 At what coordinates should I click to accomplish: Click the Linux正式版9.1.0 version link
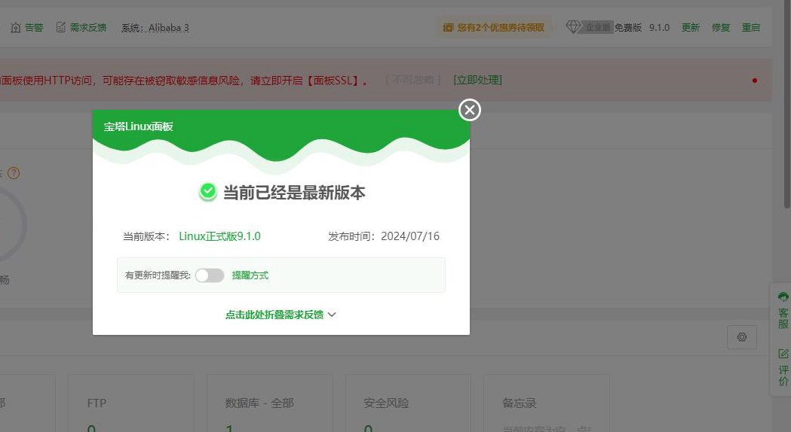coord(219,236)
